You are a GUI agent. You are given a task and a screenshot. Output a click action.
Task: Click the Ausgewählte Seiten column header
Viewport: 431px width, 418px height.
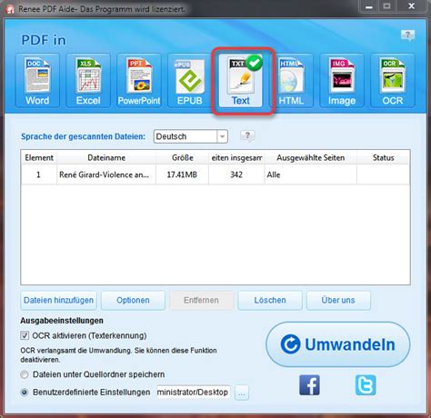tap(311, 158)
